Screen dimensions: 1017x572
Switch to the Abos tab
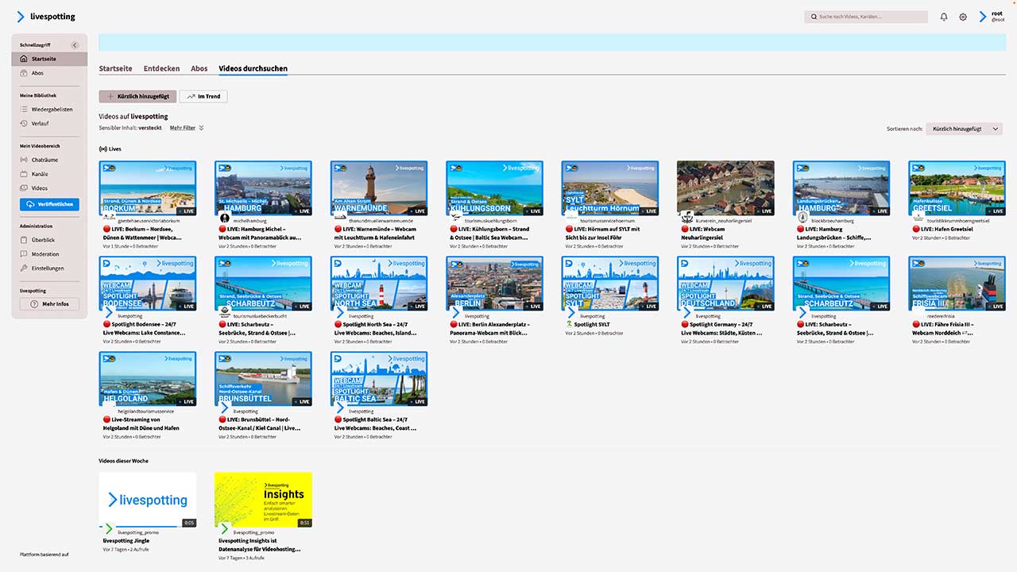pos(199,69)
